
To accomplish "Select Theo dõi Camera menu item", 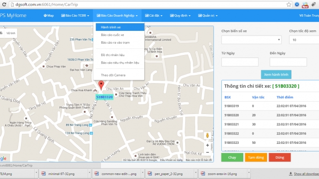I will click(120, 75).
